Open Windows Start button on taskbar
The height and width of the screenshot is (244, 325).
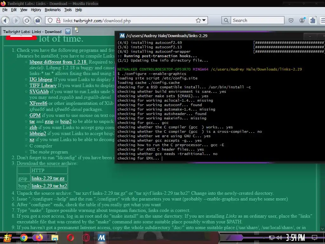click(x=8, y=238)
